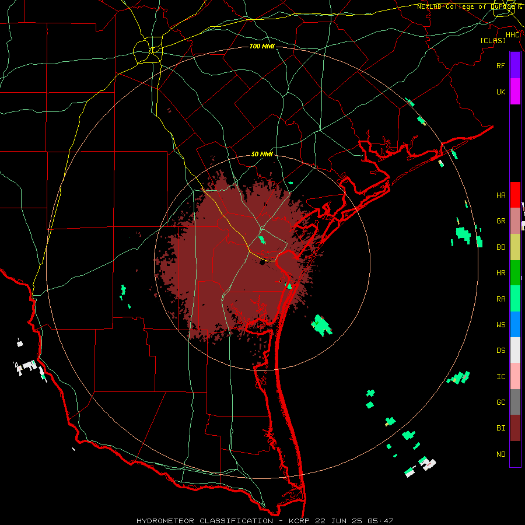Click the "UK" legend label
This screenshot has width=525, height=525.
501,92
